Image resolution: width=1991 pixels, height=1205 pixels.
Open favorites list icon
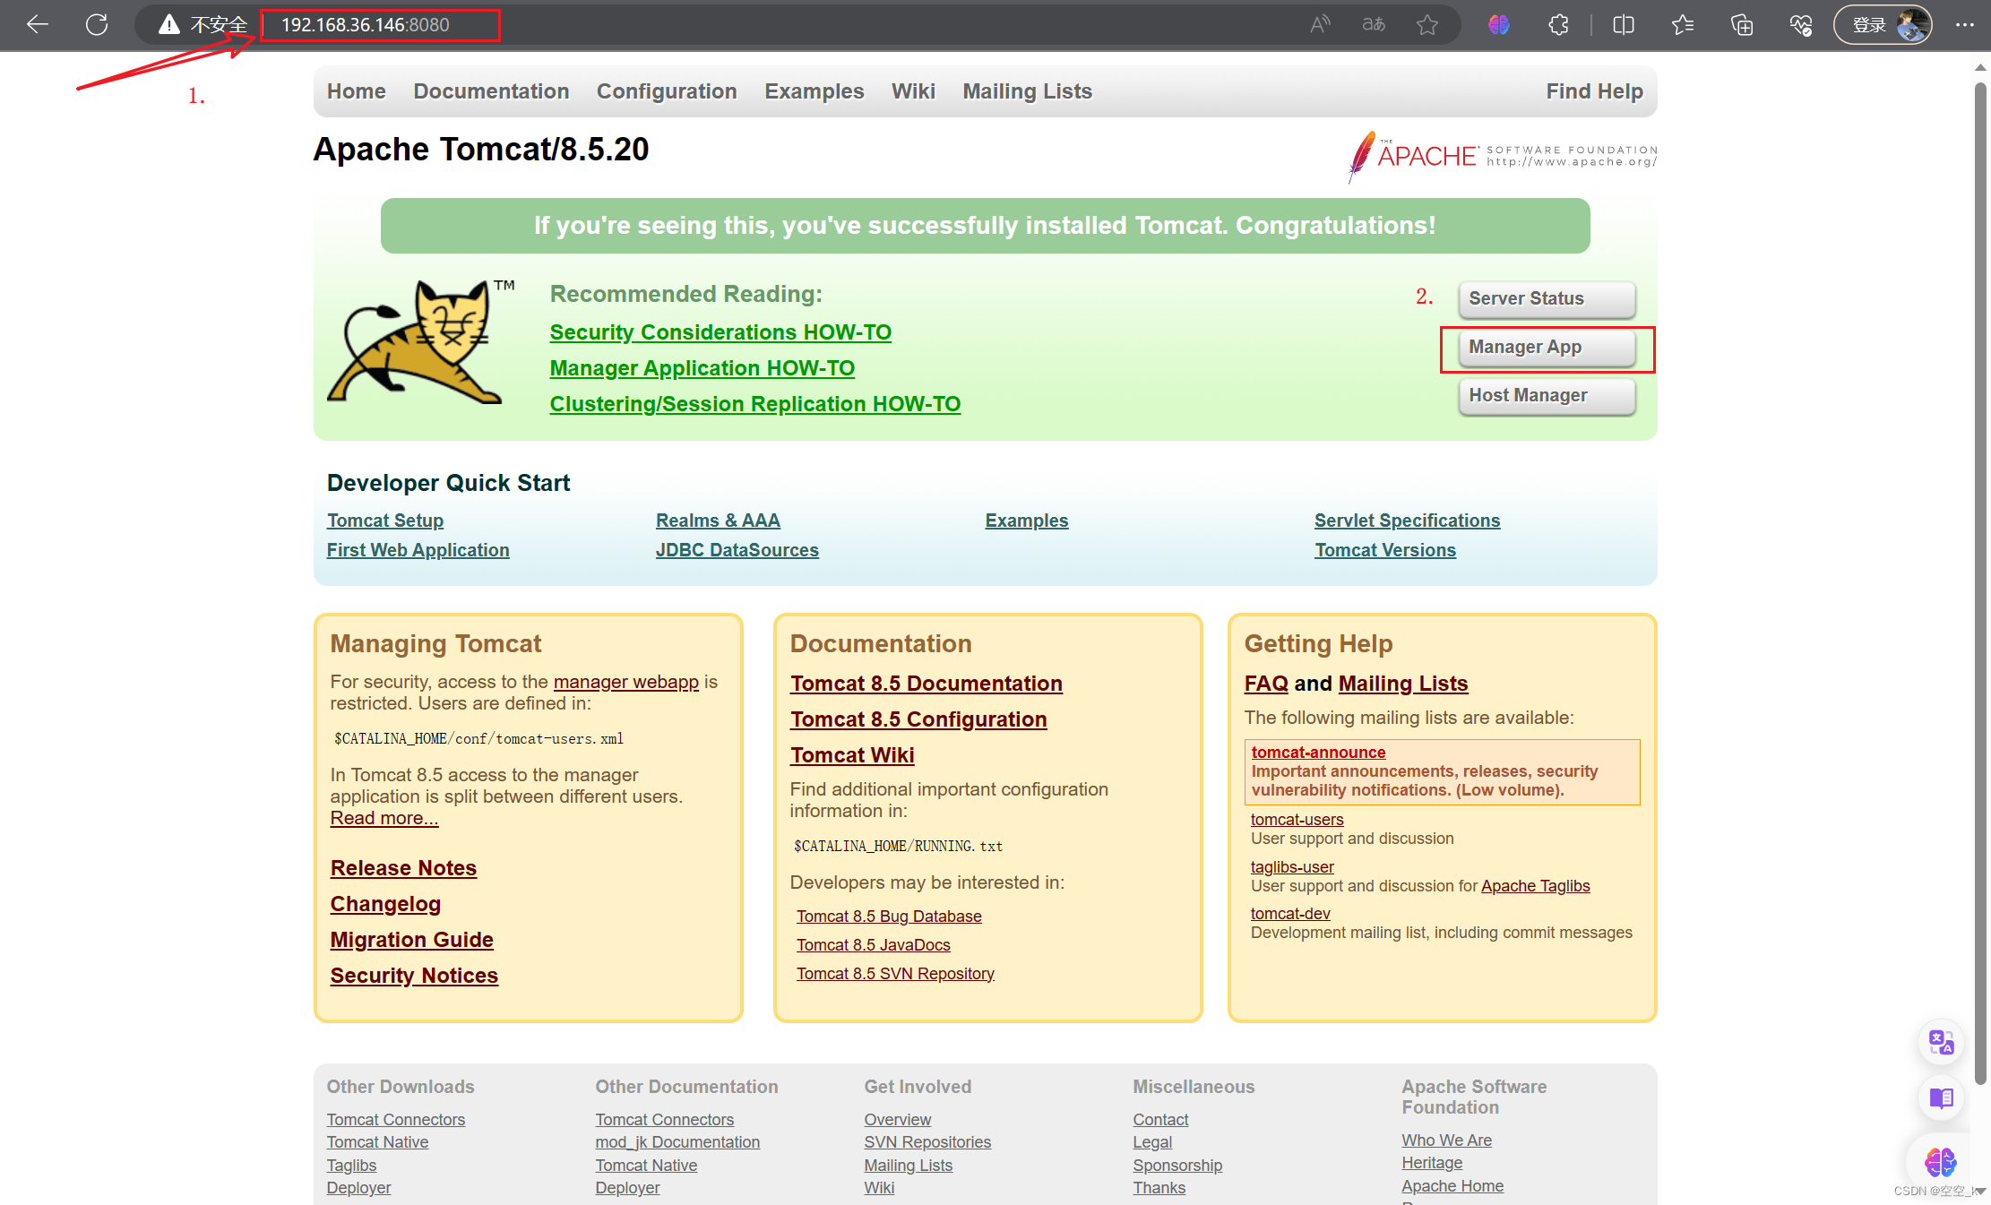point(1683,24)
